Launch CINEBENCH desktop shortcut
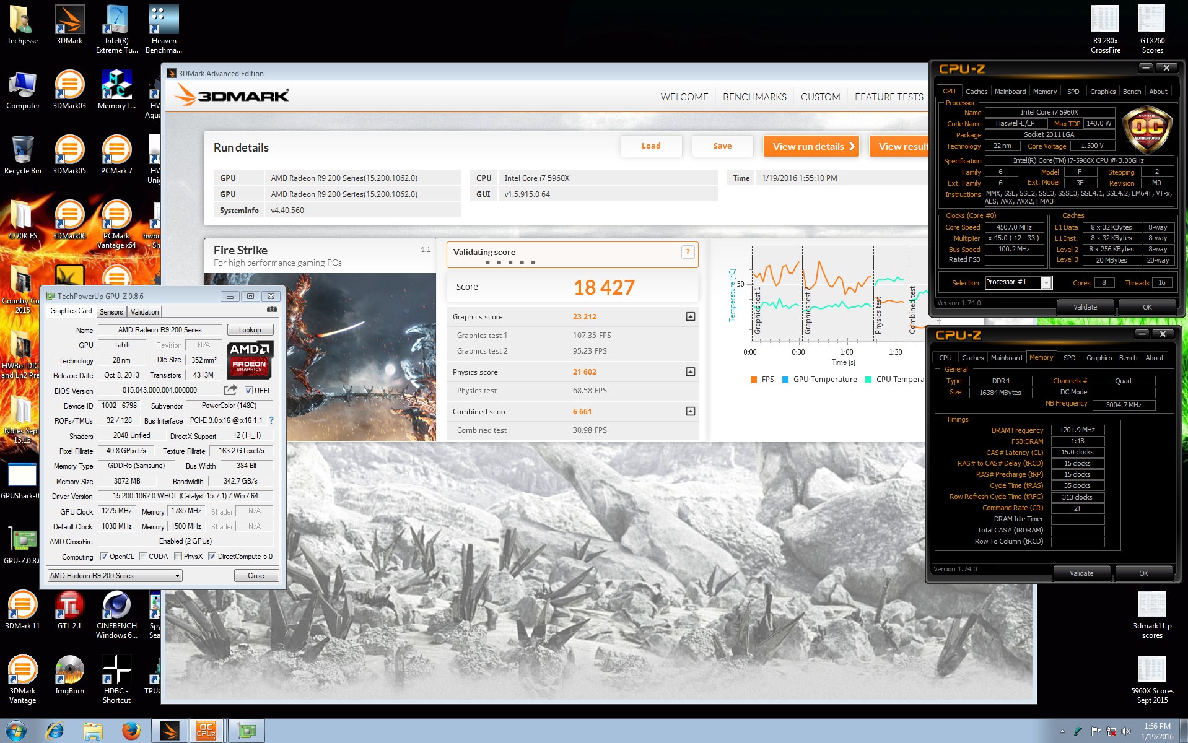The image size is (1188, 743). click(116, 614)
